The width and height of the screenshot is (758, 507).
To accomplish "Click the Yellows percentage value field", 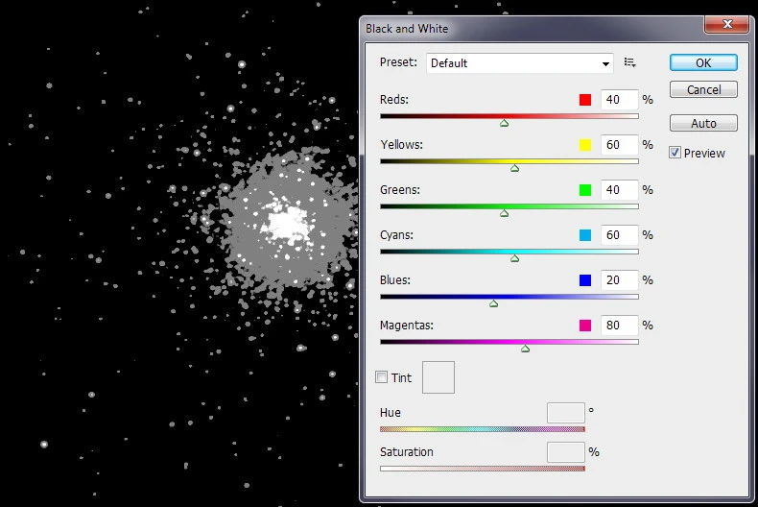I will pyautogui.click(x=619, y=145).
